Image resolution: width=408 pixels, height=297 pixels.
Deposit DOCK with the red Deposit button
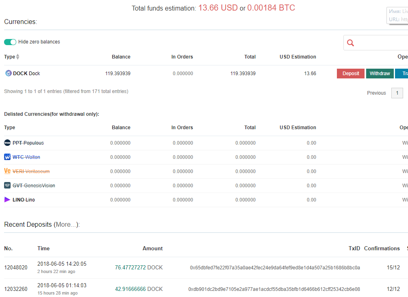350,74
